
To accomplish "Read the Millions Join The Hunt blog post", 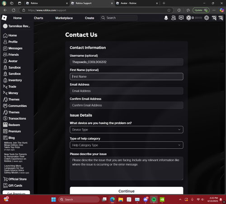I will pyautogui.click(x=16, y=146).
